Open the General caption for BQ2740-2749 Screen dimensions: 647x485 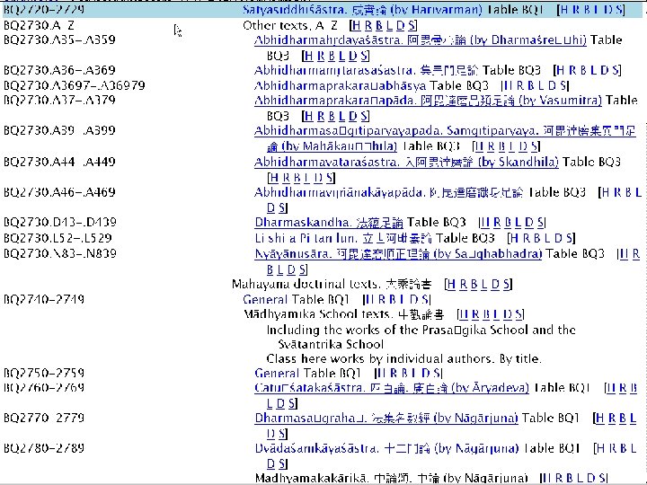pyautogui.click(x=265, y=299)
